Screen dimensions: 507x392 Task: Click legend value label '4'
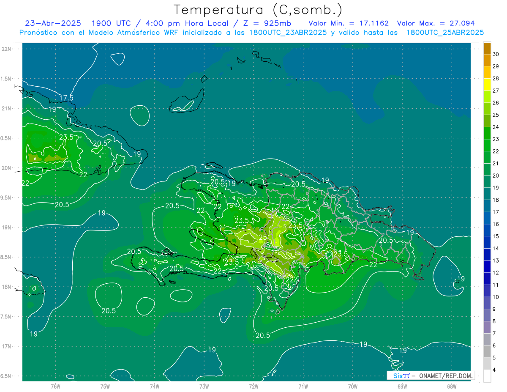click(494, 370)
